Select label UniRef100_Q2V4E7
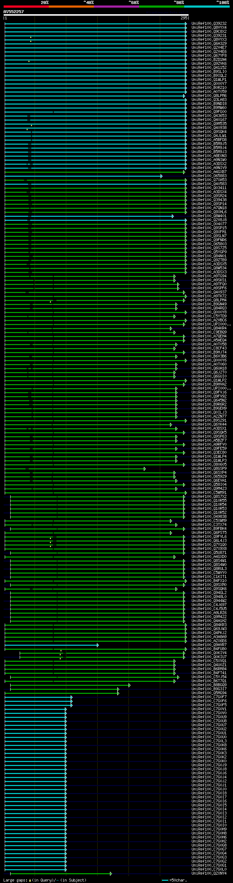233x883 pixels. (x=209, y=48)
